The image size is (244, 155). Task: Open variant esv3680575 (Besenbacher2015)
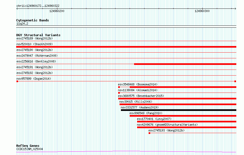pos(141,96)
